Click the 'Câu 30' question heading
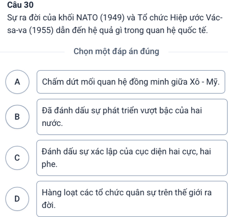This screenshot has width=228, height=217. 17,6
